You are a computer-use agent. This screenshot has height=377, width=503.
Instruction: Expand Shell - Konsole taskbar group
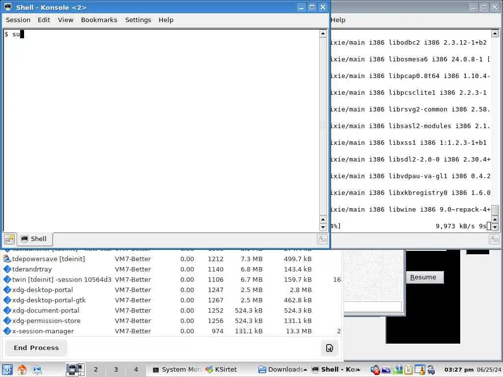[x=336, y=370]
